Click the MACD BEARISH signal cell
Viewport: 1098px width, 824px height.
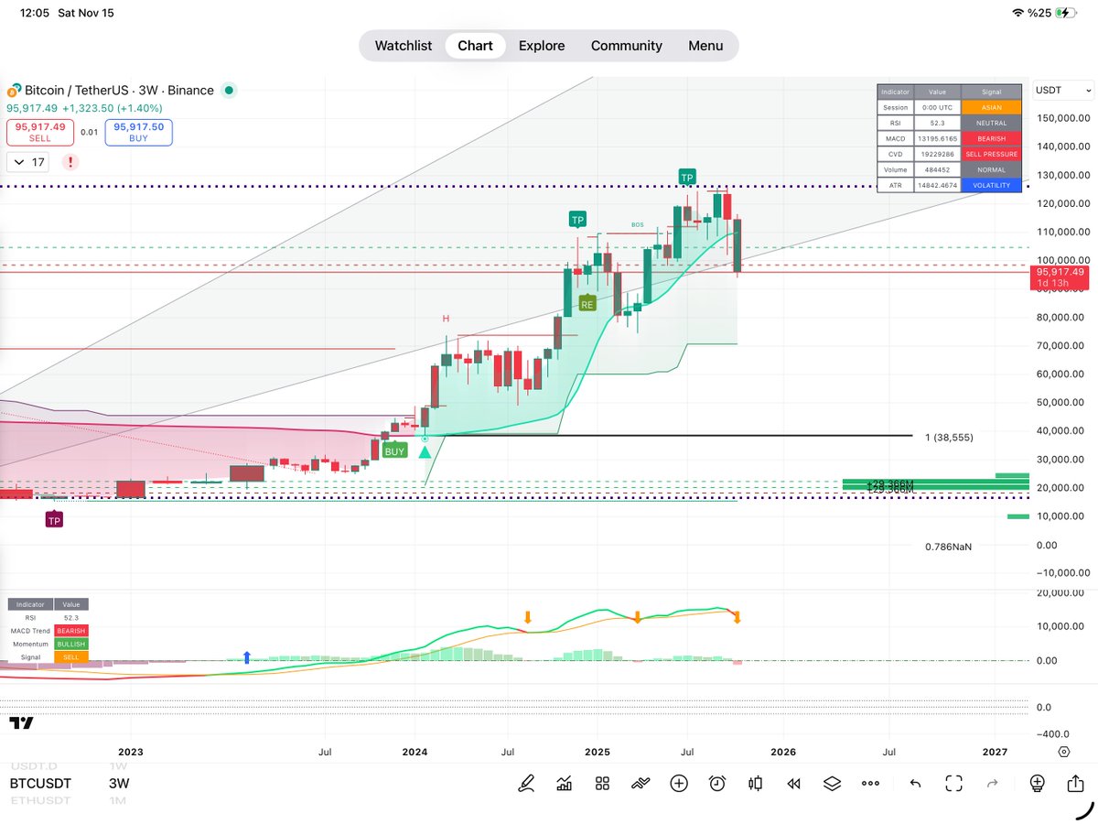pyautogui.click(x=991, y=138)
